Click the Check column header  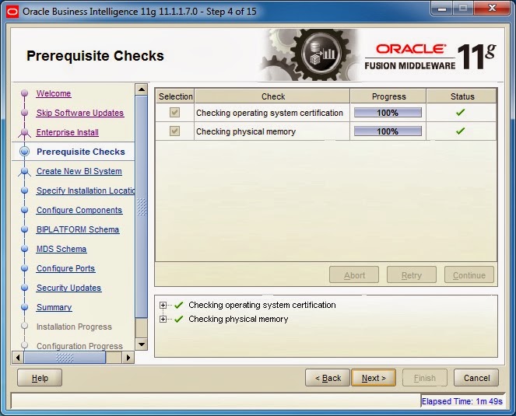point(273,96)
